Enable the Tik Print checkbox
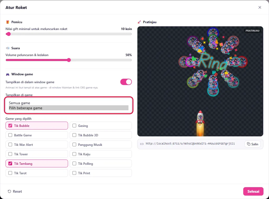Image resolution: width=269 pixels, height=199 pixels. click(x=74, y=173)
